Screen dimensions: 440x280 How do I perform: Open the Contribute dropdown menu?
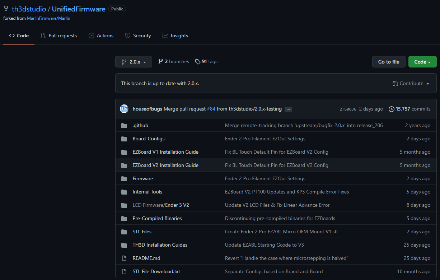click(x=411, y=84)
